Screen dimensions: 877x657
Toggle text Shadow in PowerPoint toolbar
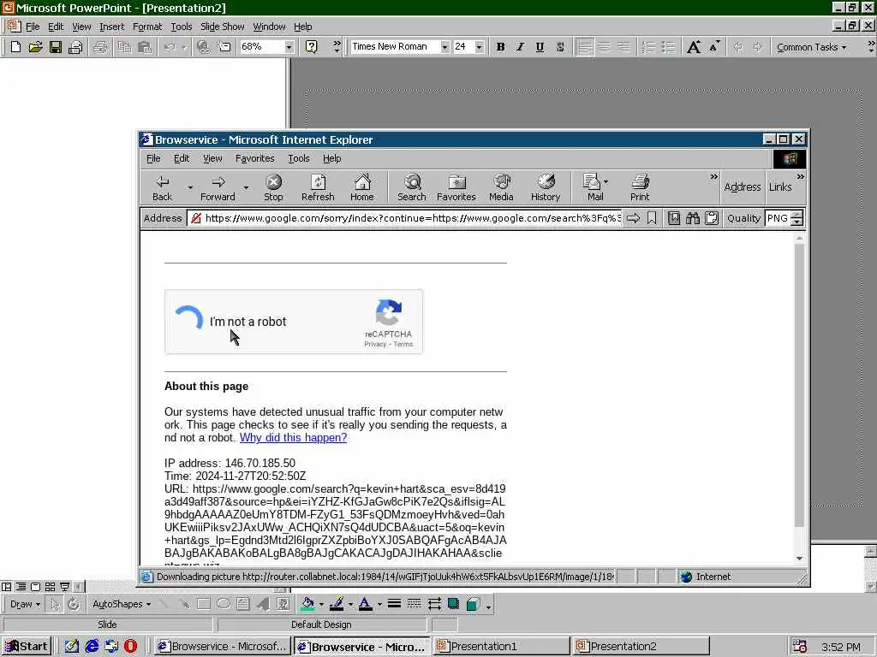(560, 47)
